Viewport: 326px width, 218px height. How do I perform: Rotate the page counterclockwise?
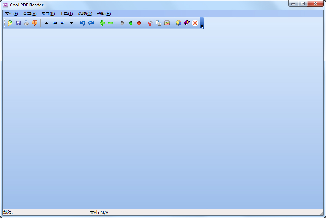[82, 23]
